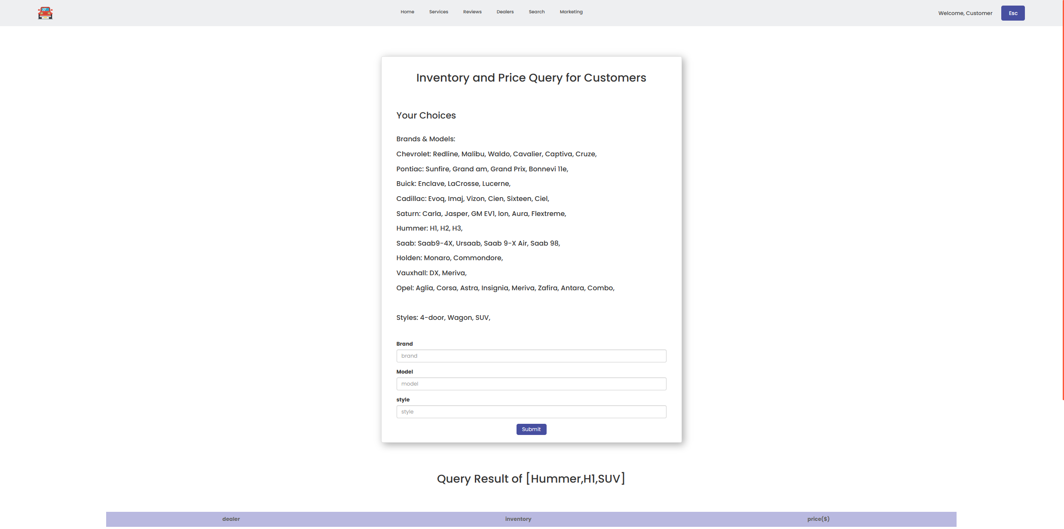This screenshot has height=529, width=1064.
Task: Switch to the Marketing page
Action: (571, 12)
